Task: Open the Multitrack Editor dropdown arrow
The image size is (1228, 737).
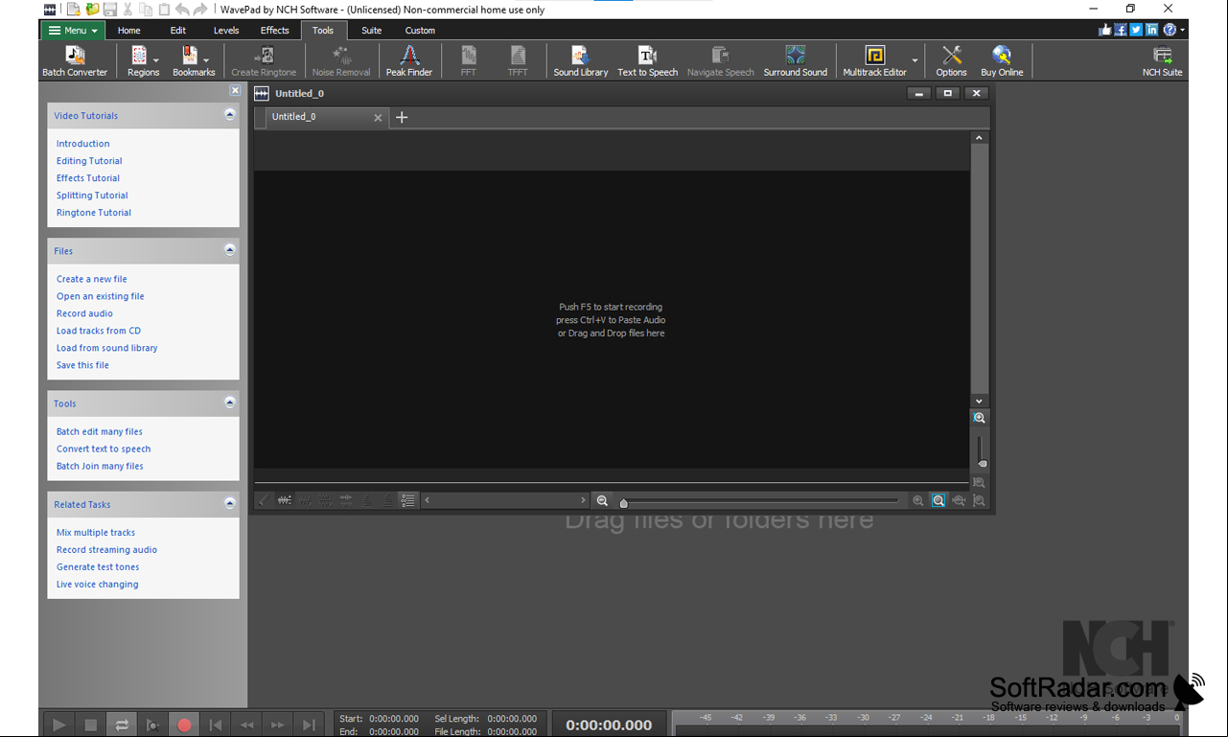Action: [x=915, y=61]
